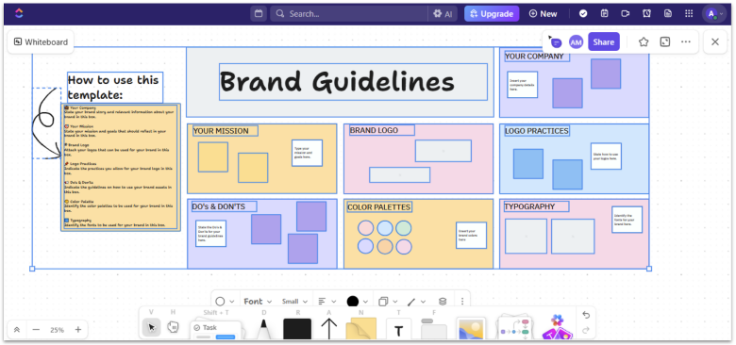Select the LOGO PRACTICES heading
The width and height of the screenshot is (736, 345).
537,131
